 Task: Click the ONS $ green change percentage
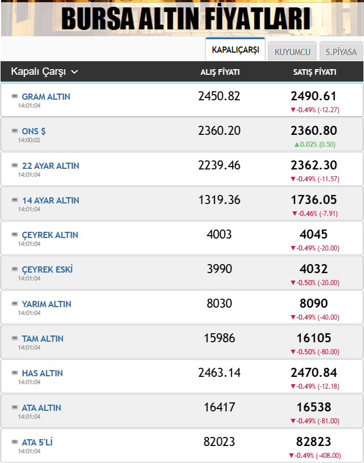pos(314,144)
